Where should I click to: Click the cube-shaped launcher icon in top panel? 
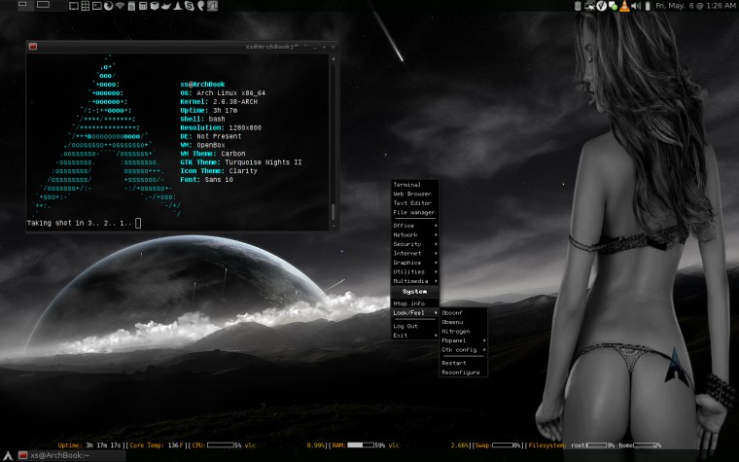pos(154,6)
